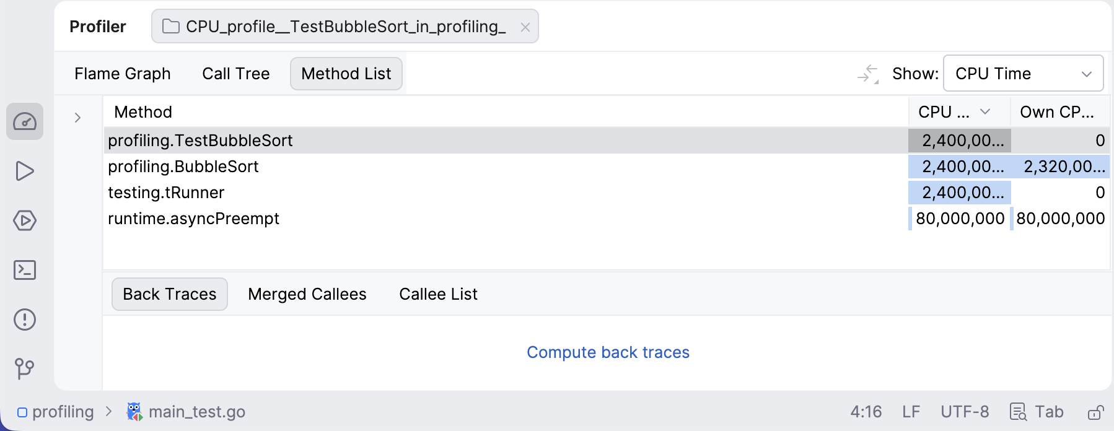This screenshot has width=1114, height=431.
Task: Open the Version Control tool window icon
Action: pyautogui.click(x=25, y=369)
